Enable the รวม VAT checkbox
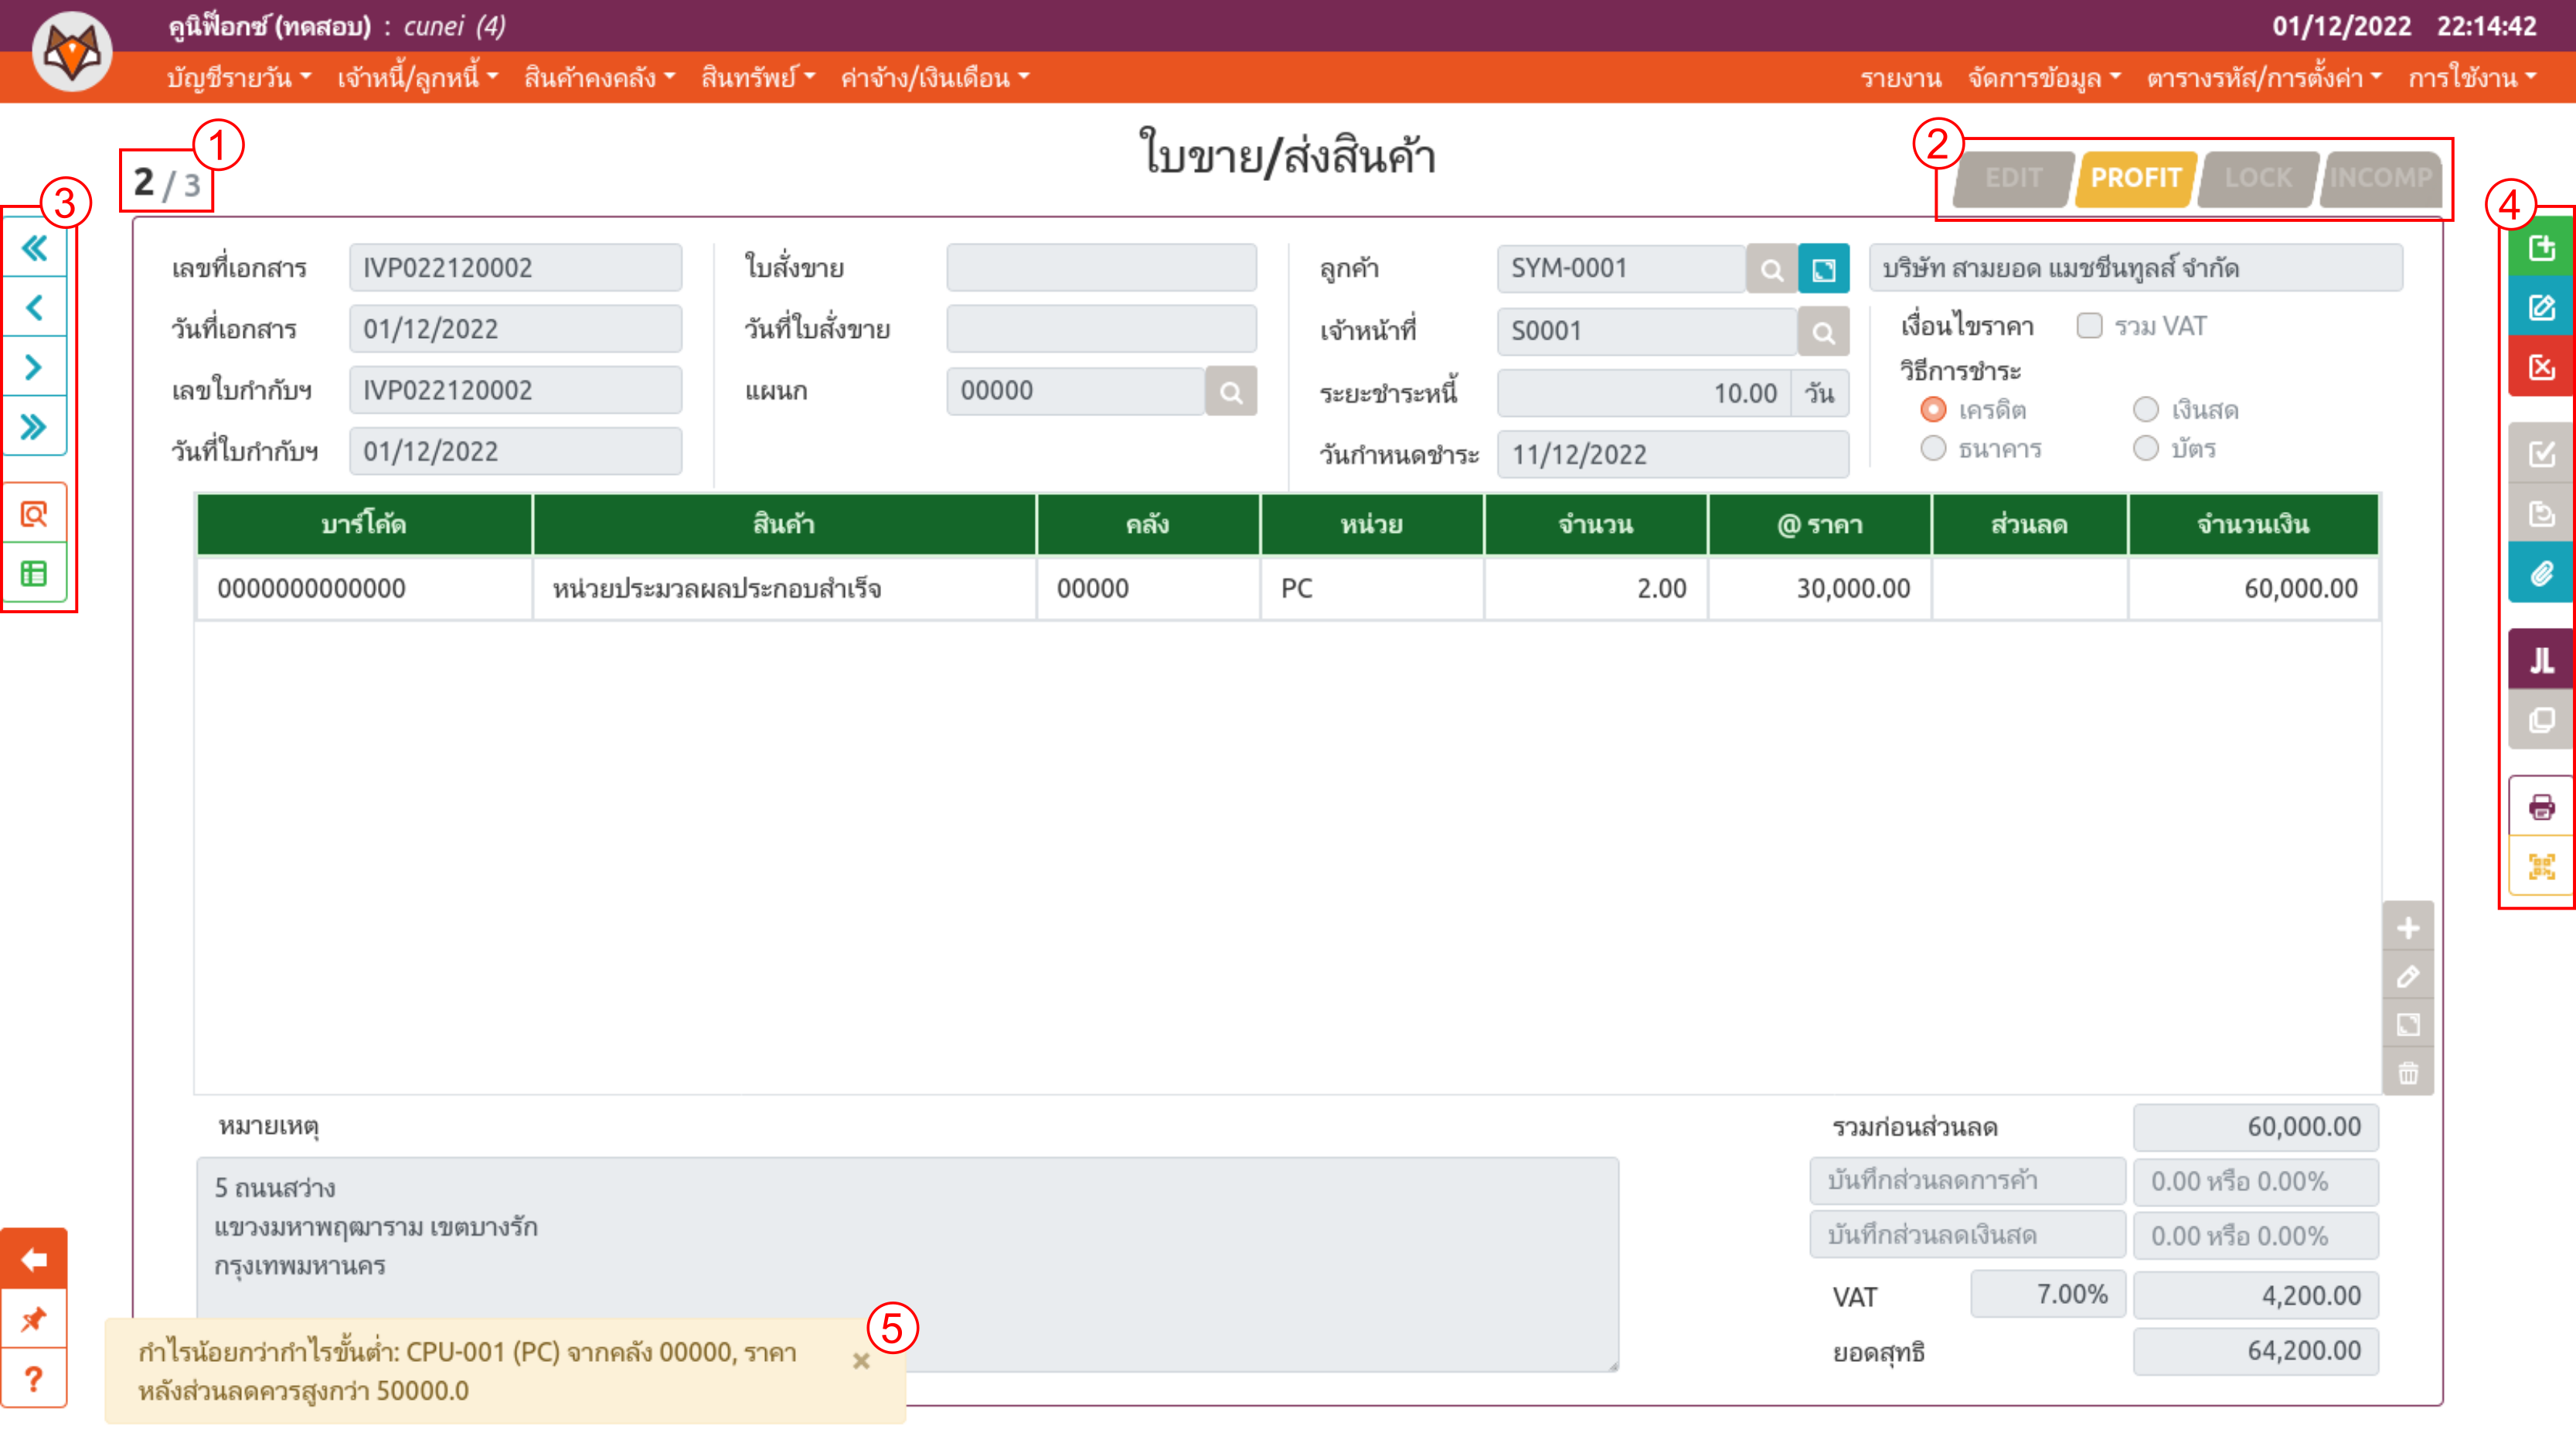 pos(2089,326)
